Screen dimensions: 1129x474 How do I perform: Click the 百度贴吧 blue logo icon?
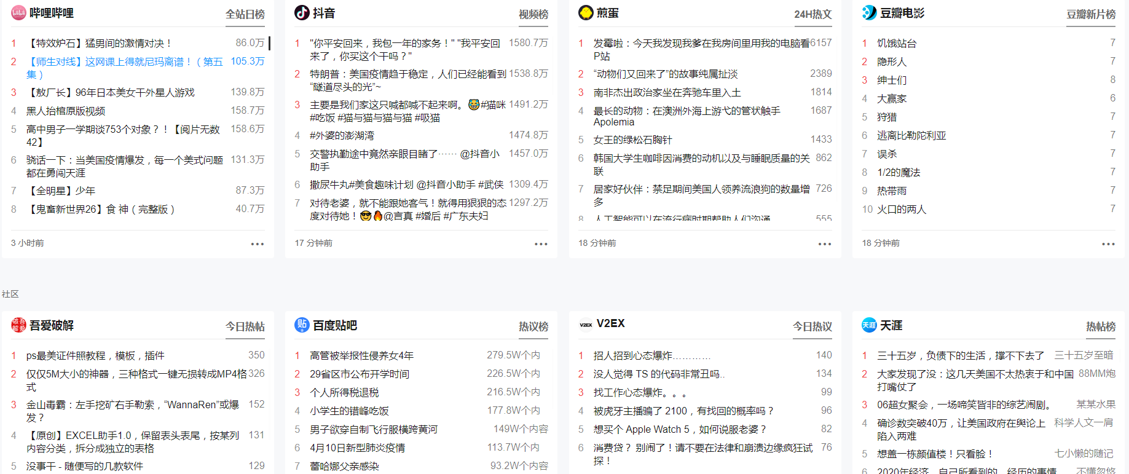point(302,325)
